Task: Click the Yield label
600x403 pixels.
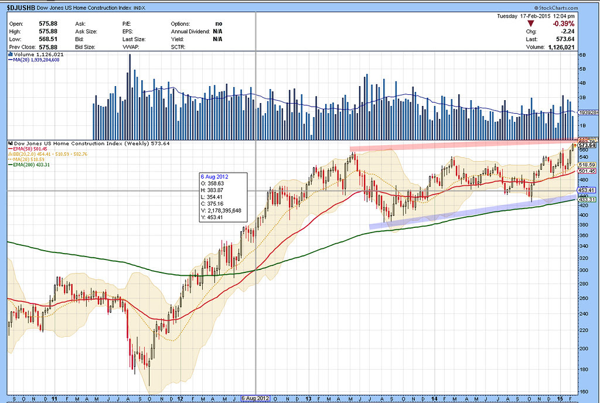Action: (x=177, y=39)
